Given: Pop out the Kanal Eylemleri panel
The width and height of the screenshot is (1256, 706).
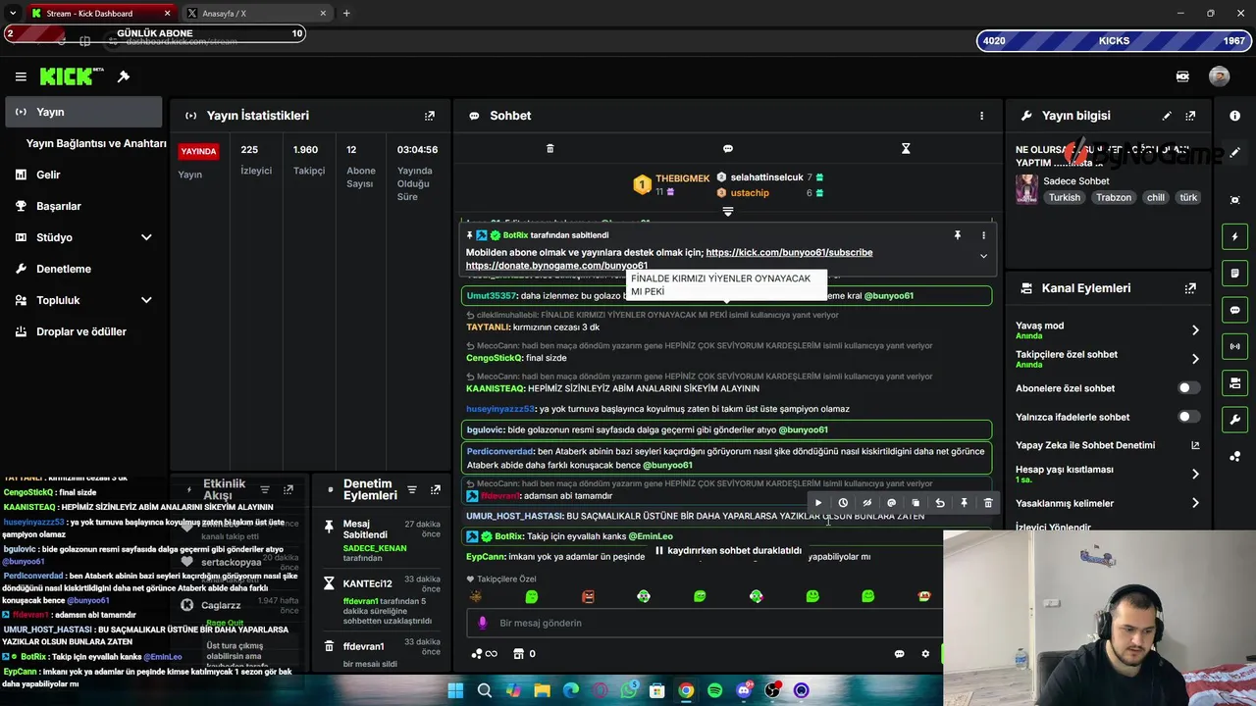Looking at the screenshot, I should tap(1190, 288).
